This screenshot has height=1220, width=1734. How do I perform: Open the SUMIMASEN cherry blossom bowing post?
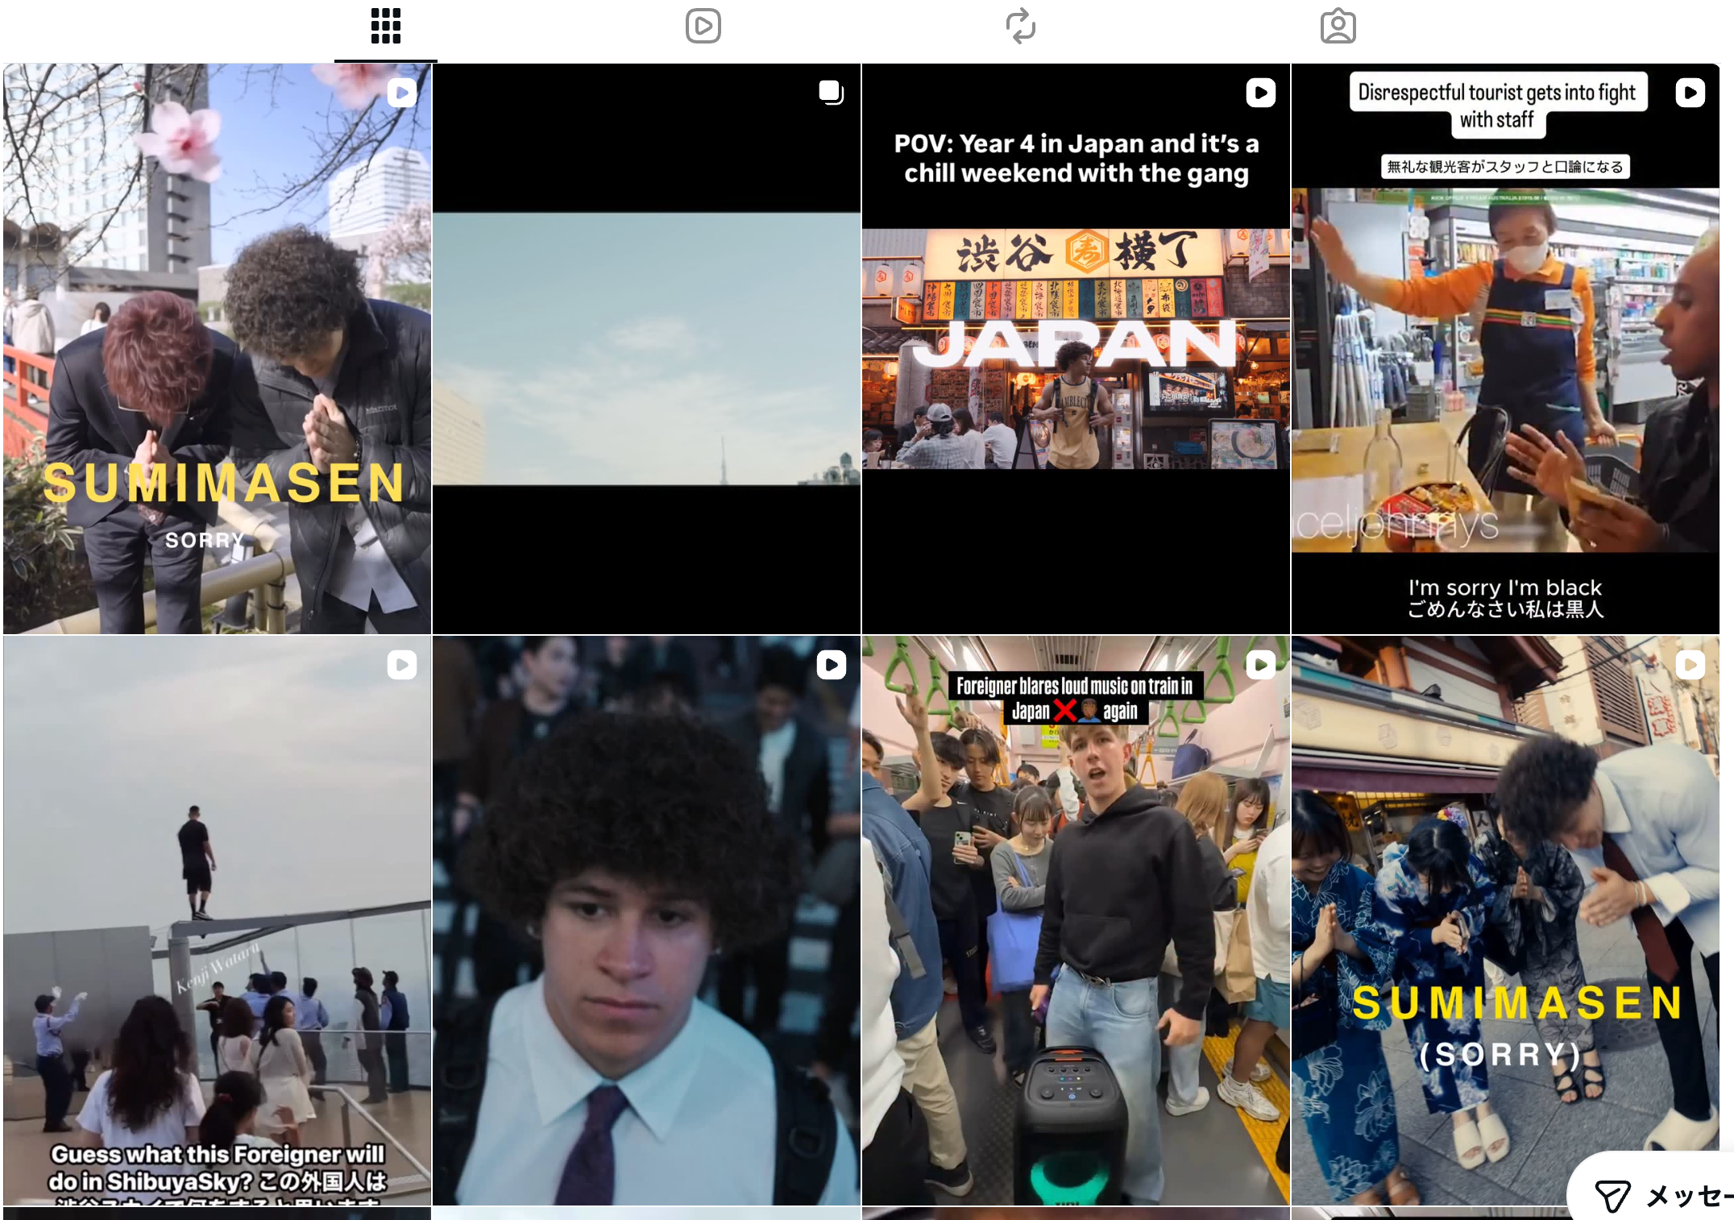(x=218, y=349)
